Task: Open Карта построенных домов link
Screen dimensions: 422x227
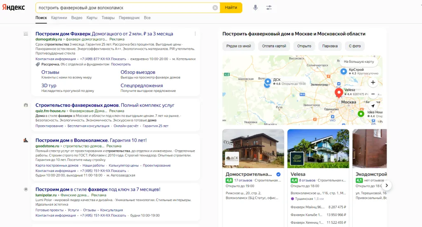Action: pyautogui.click(x=57, y=165)
